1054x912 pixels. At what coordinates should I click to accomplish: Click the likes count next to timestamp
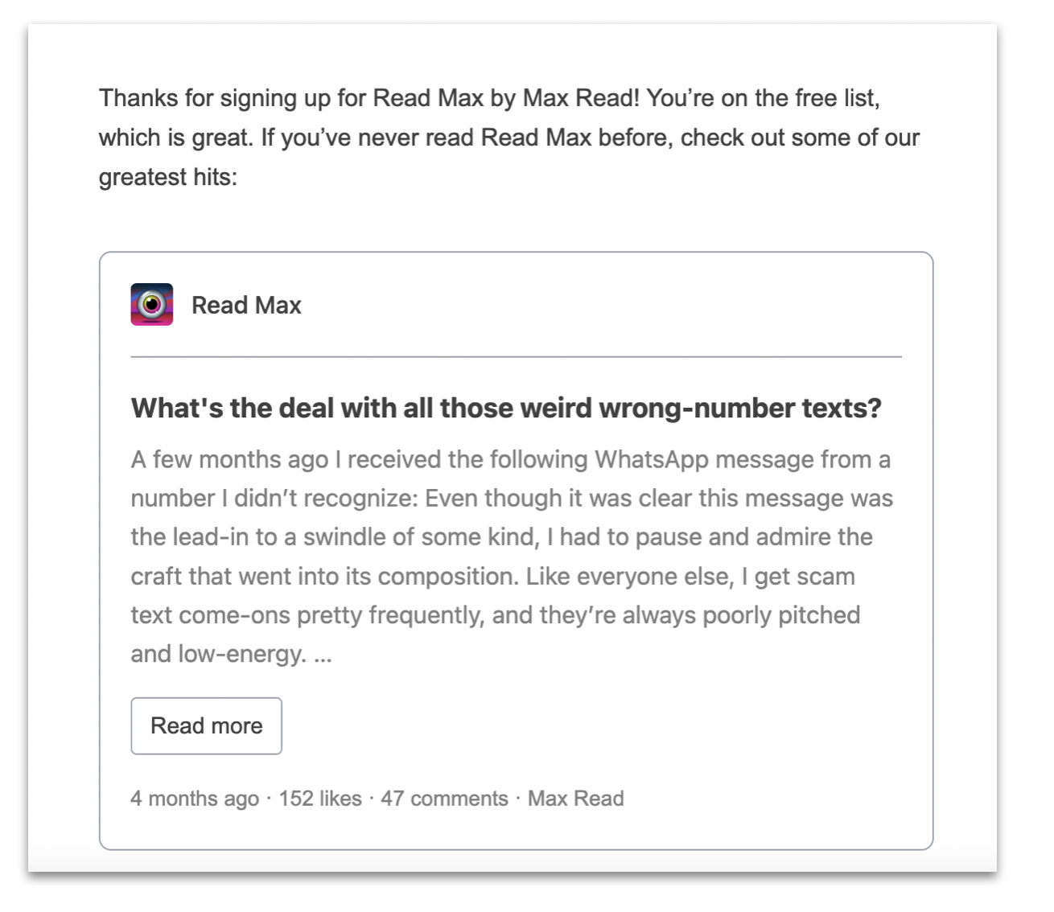(x=319, y=799)
